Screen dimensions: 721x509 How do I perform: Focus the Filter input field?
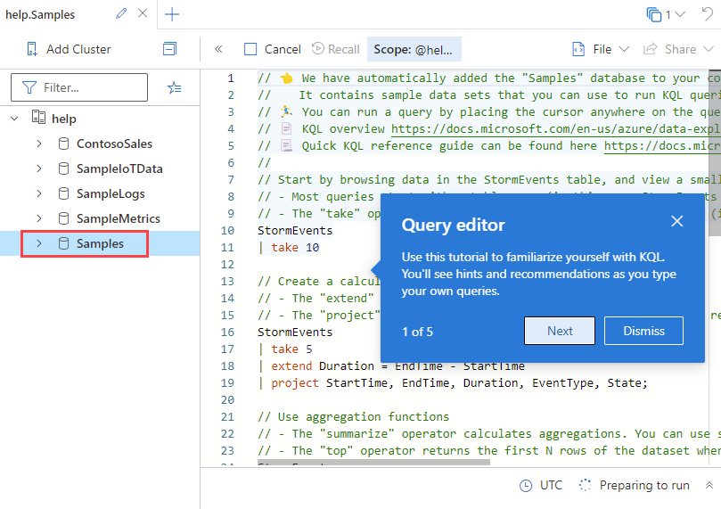click(x=79, y=87)
